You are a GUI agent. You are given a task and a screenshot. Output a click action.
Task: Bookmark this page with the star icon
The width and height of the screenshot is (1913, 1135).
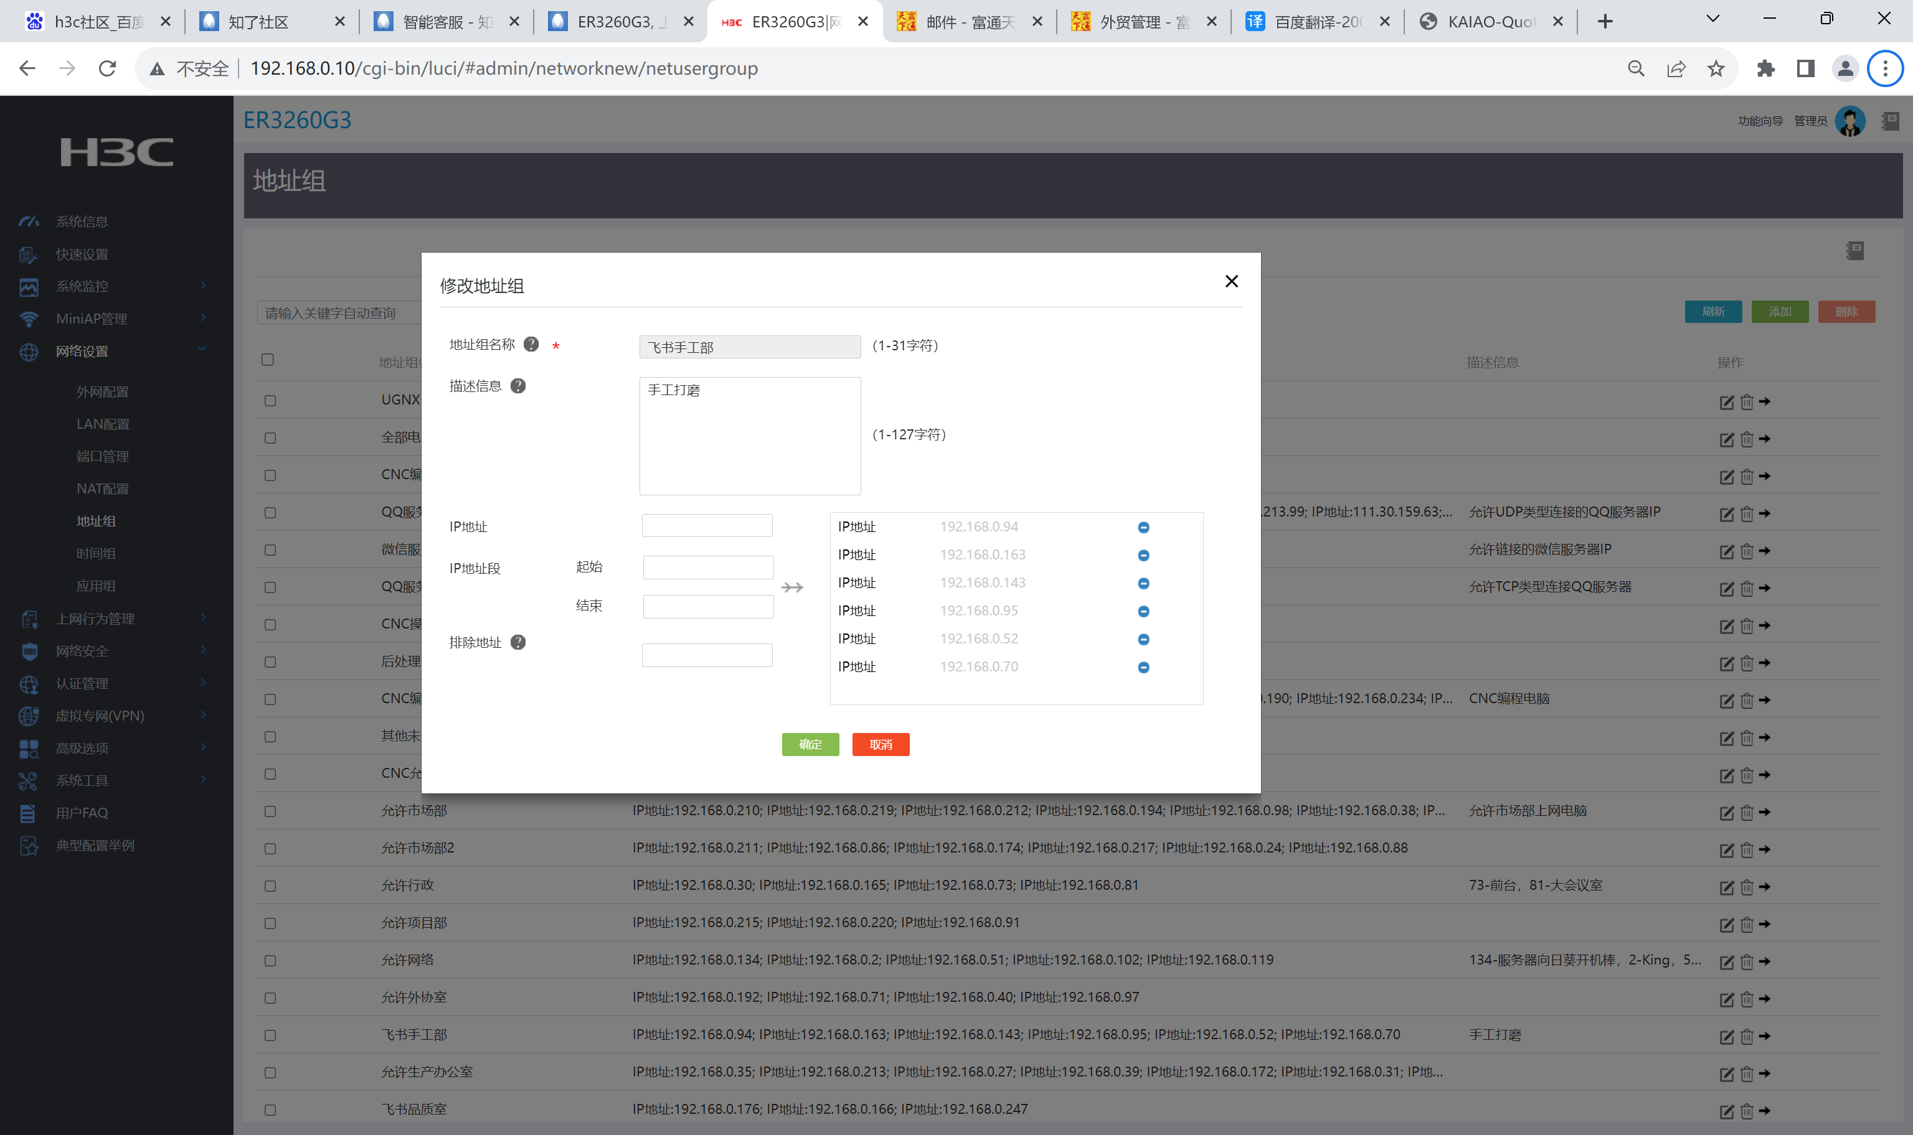coord(1716,69)
